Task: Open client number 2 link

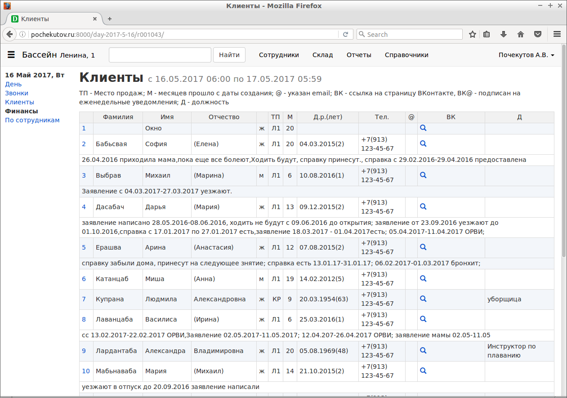Action: click(84, 144)
